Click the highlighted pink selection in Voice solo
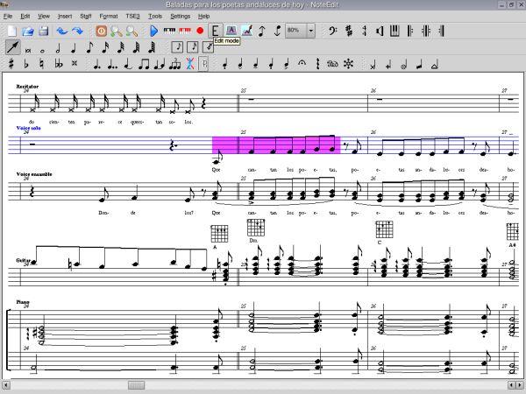The height and width of the screenshot is (394, 526). click(276, 145)
